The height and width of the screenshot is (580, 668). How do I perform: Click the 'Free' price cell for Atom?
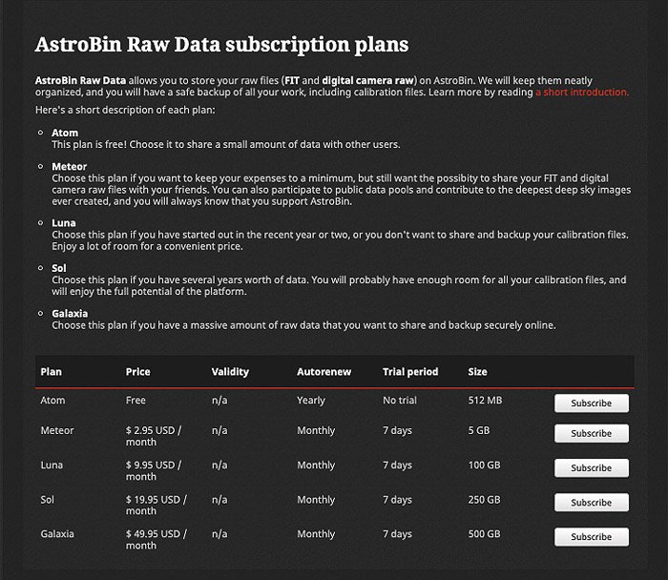click(136, 401)
